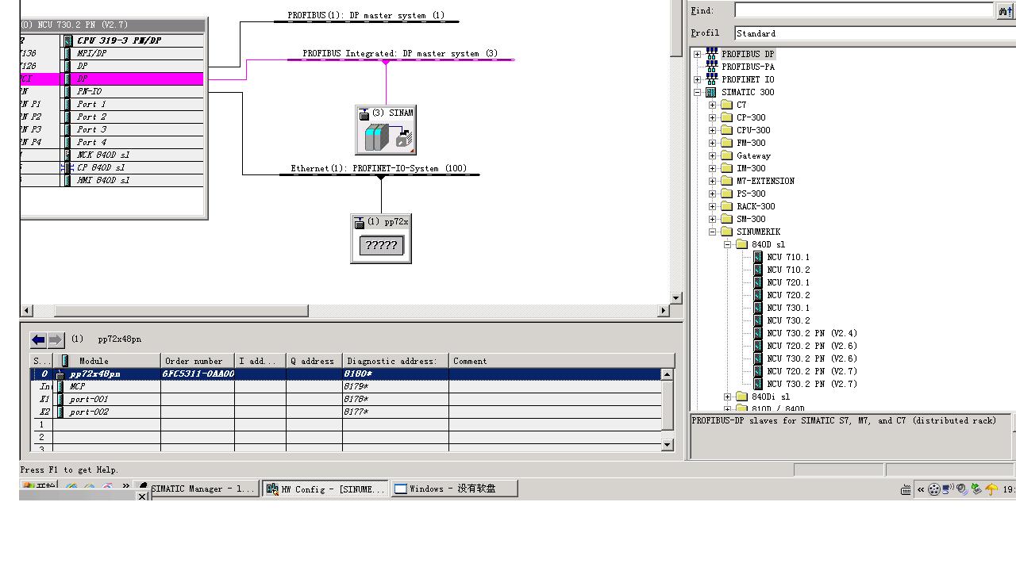Click the small X close button above taskbar
The width and height of the screenshot is (1016, 571).
click(x=142, y=496)
